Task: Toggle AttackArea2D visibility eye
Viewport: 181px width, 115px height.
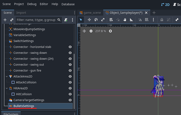Action: coord(70,76)
